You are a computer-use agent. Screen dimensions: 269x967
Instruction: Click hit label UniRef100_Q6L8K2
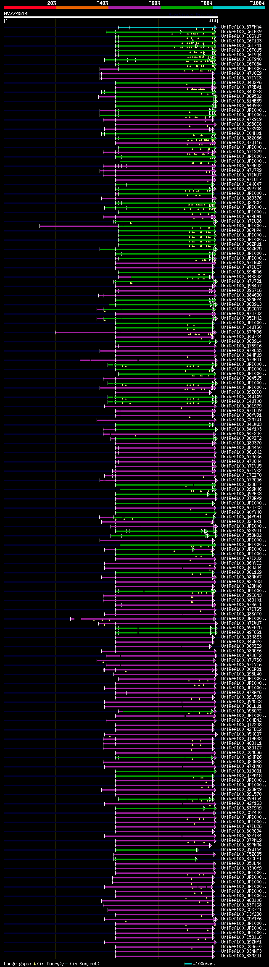click(x=241, y=452)
